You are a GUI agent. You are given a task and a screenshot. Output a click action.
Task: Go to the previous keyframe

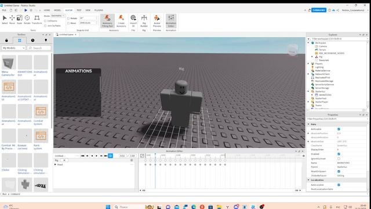[88, 156]
